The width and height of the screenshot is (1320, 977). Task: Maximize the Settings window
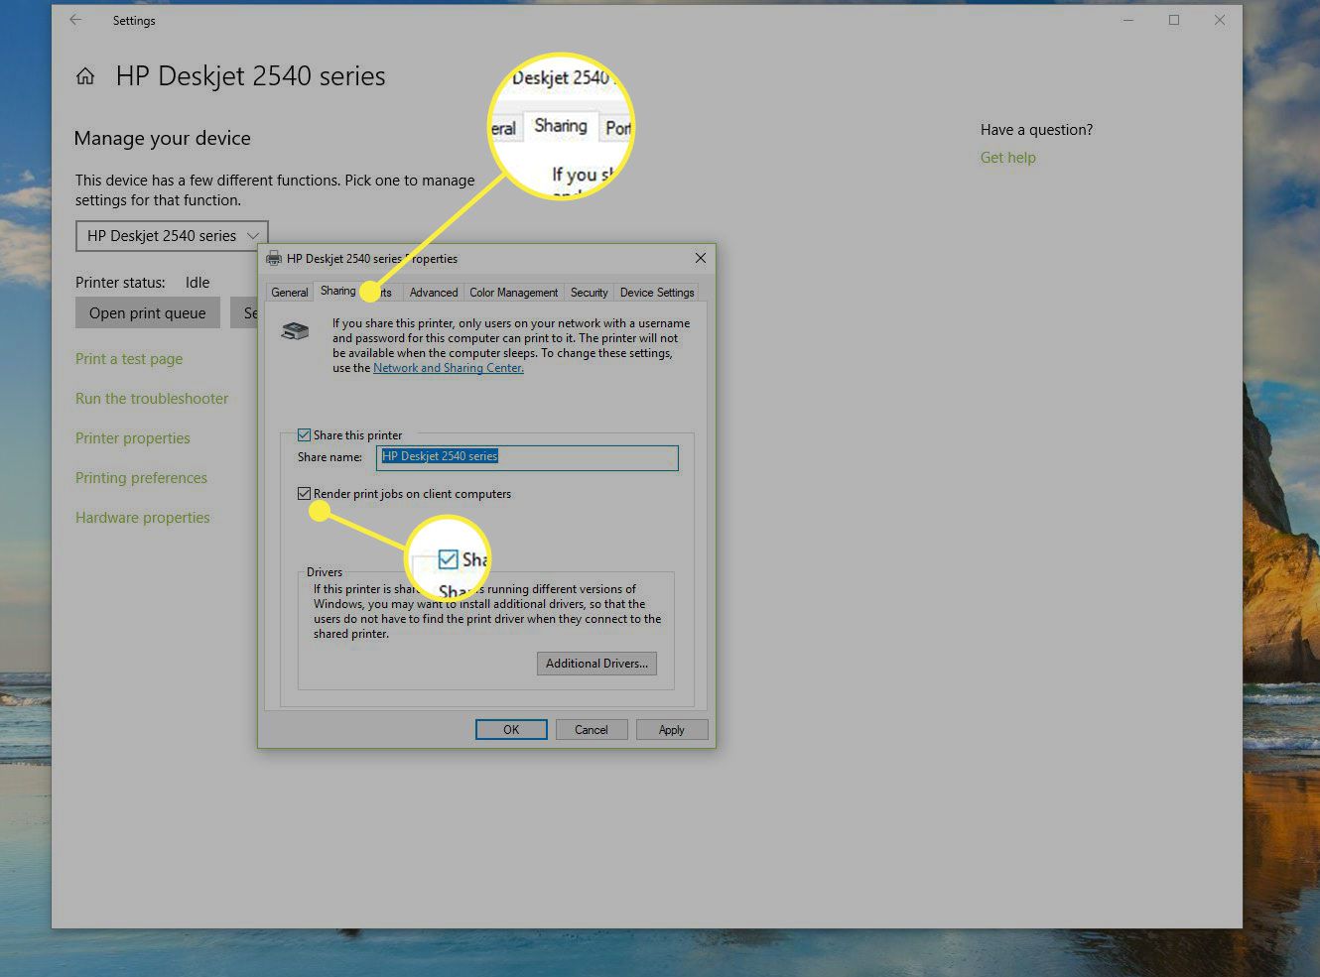[1174, 20]
